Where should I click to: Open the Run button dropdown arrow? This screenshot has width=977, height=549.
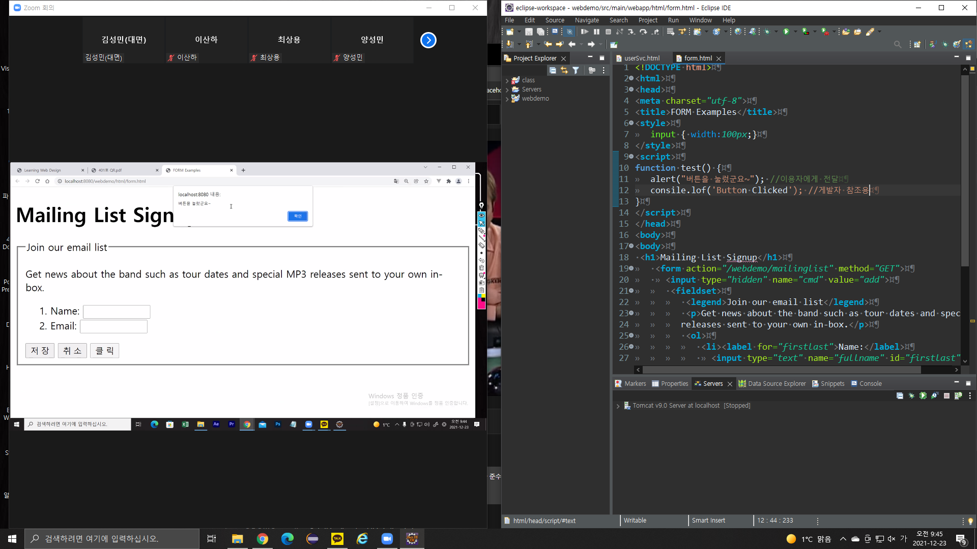(795, 32)
